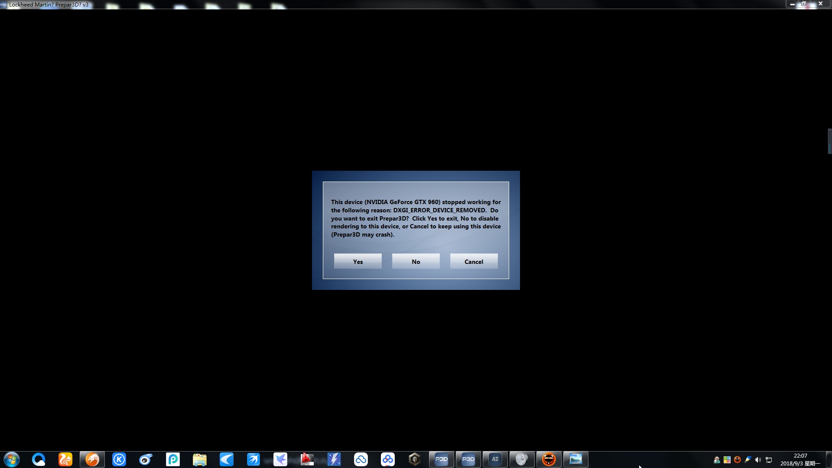Open the picture viewer taskbar item
832x468 pixels.
(x=576, y=459)
